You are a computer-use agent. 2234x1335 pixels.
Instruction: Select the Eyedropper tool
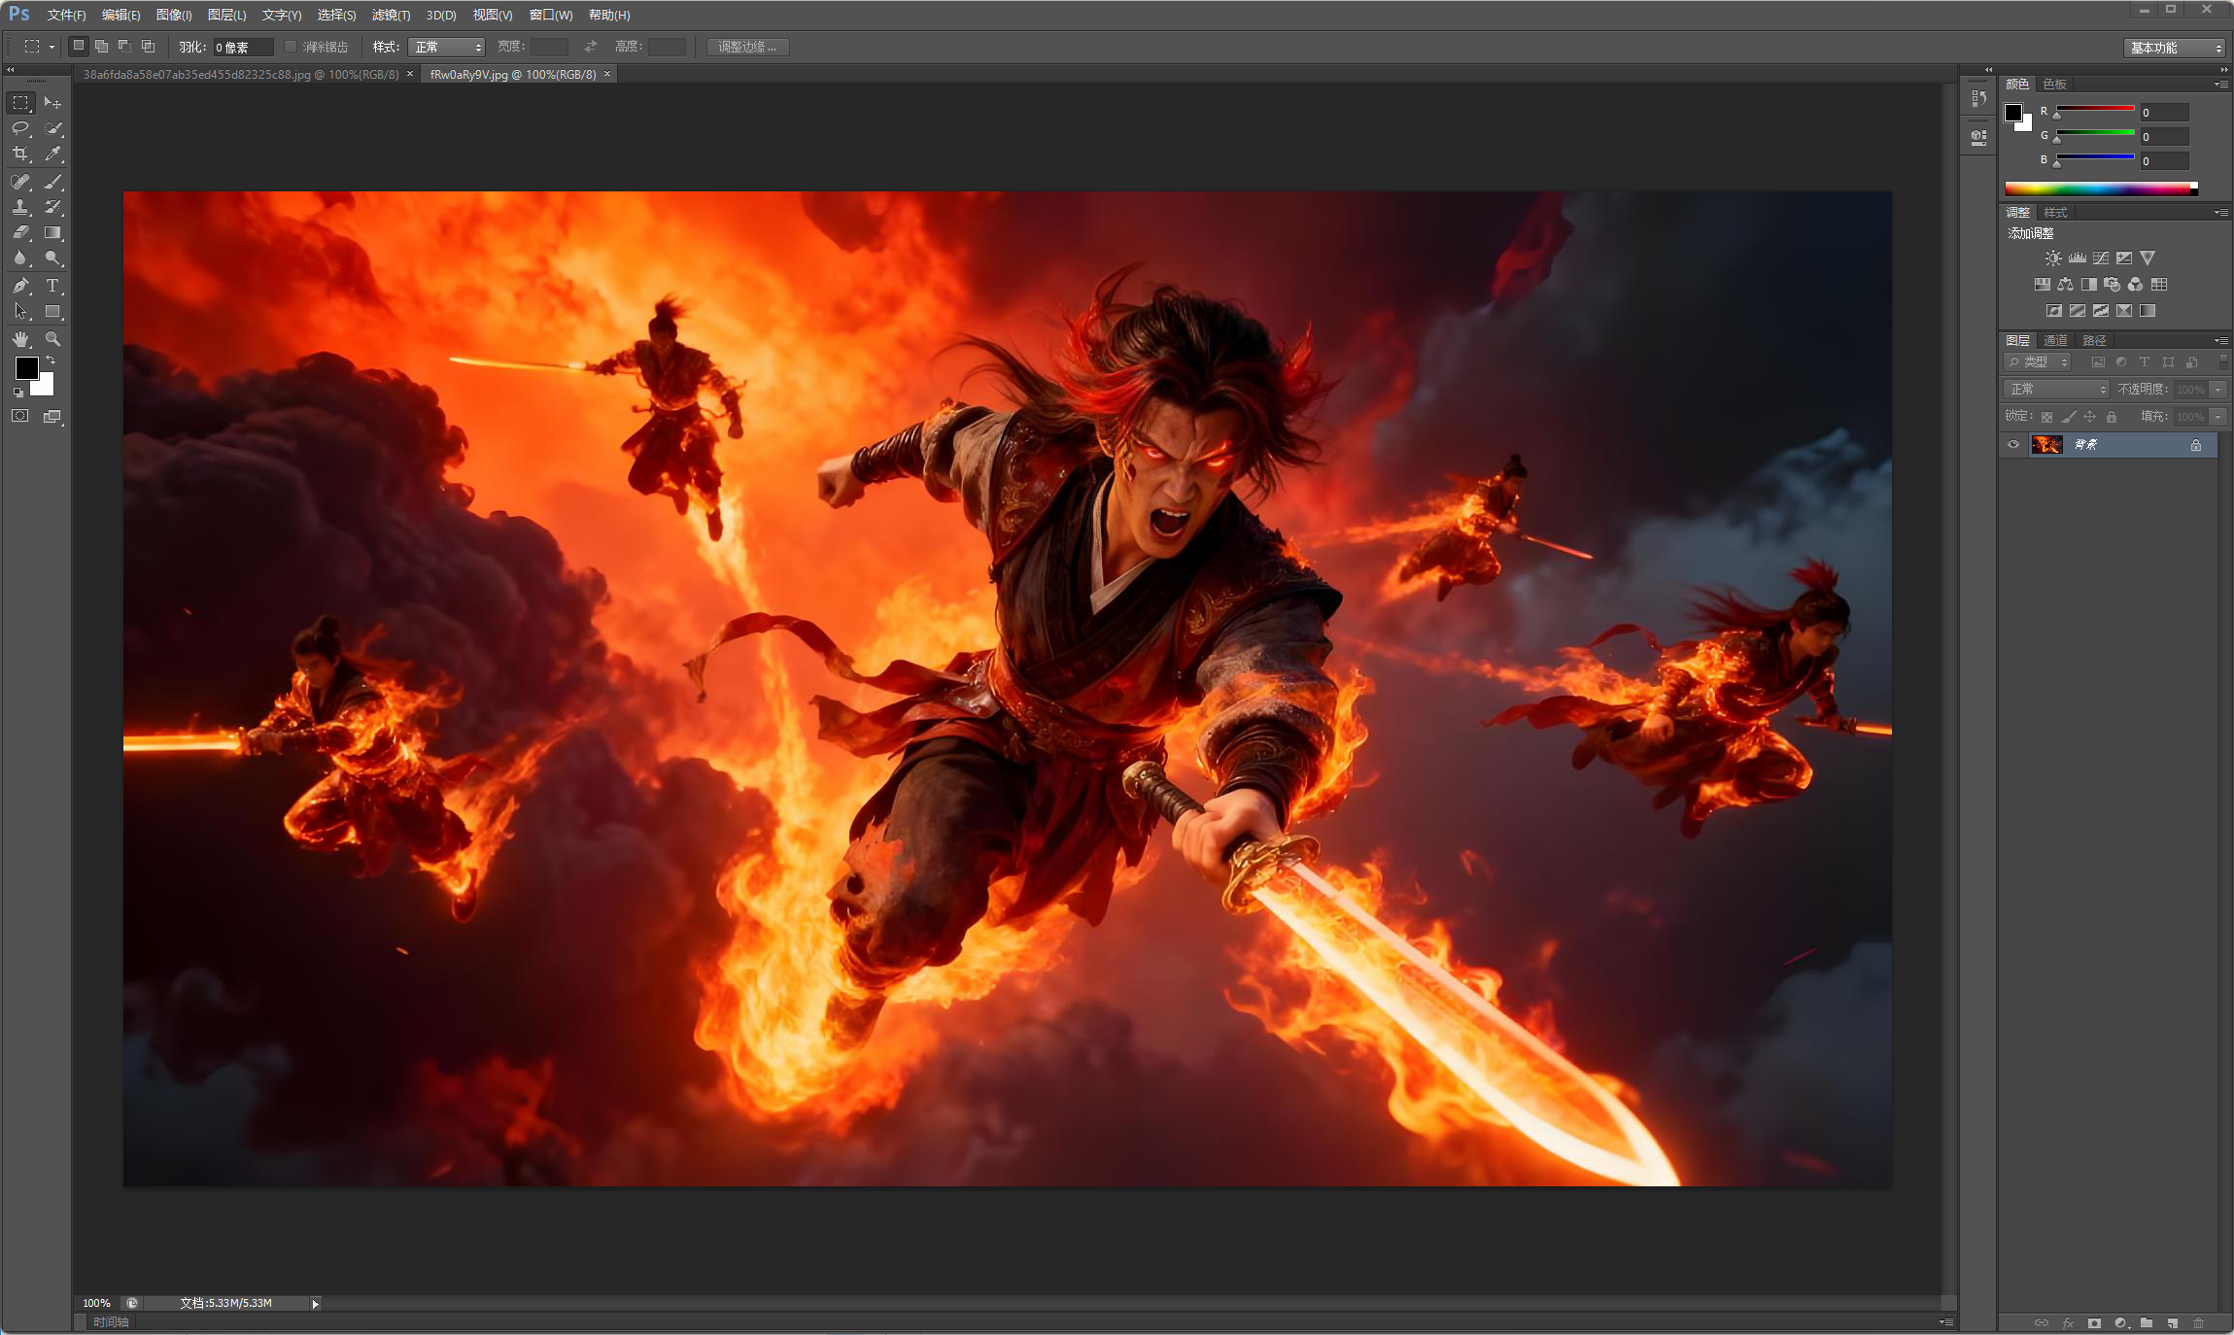pos(52,154)
